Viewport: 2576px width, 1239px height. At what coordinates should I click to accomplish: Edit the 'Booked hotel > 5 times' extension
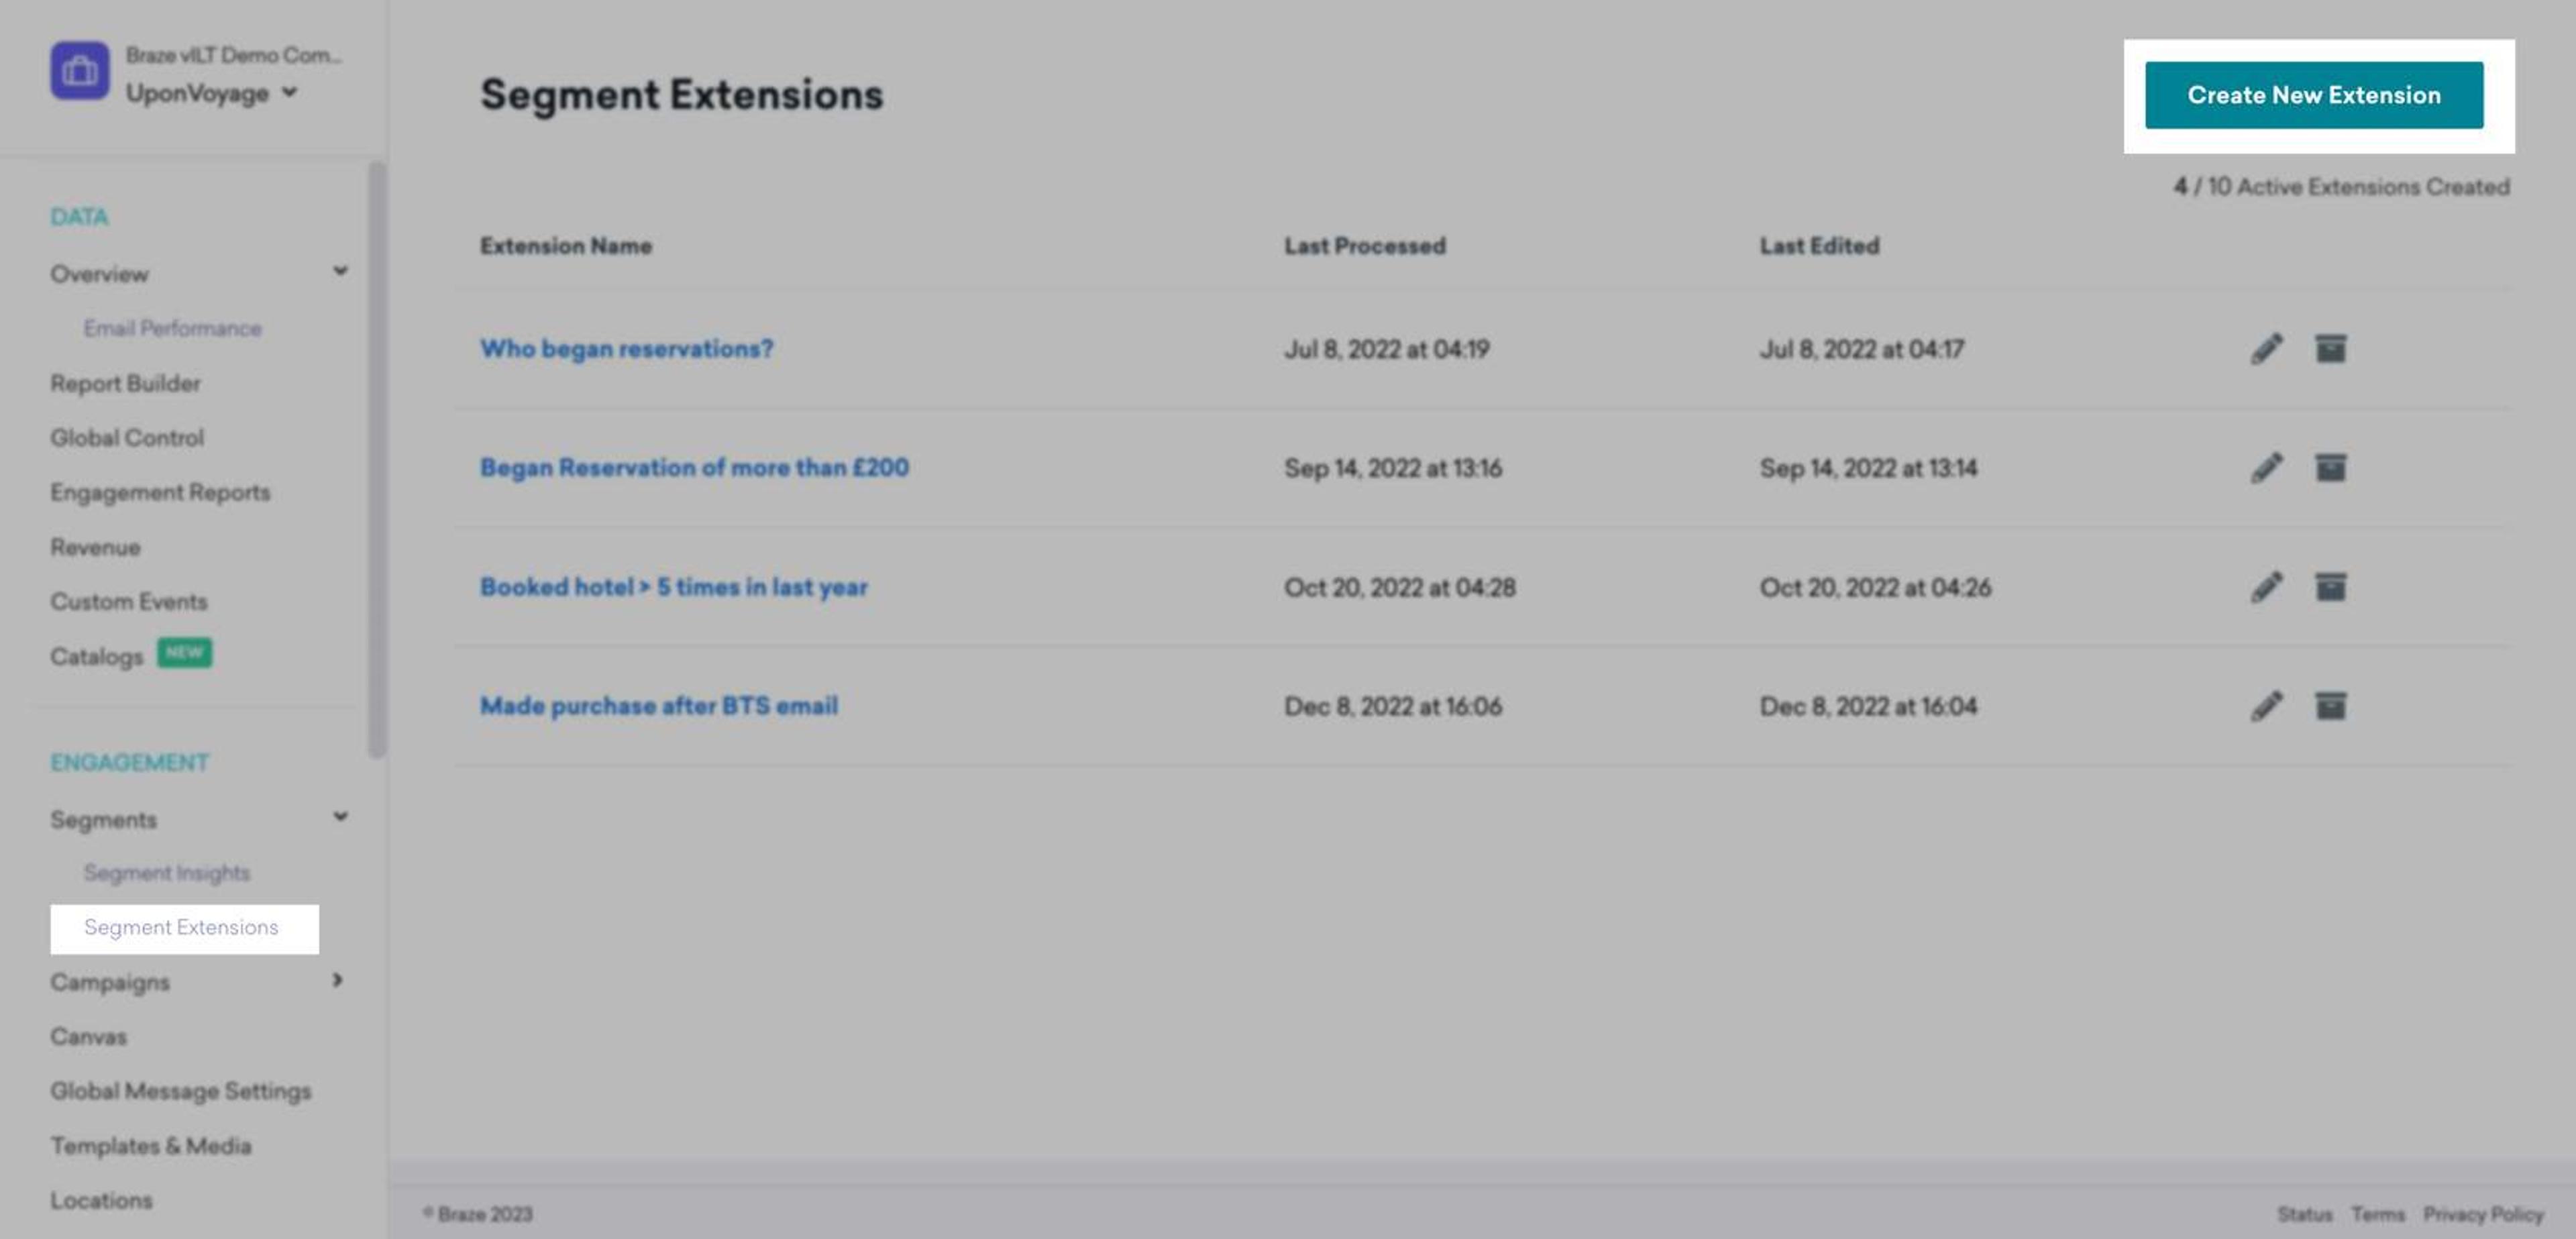tap(2266, 587)
